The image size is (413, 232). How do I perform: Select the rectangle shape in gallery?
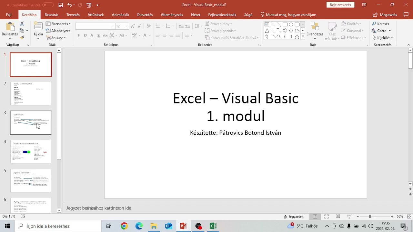285,24
